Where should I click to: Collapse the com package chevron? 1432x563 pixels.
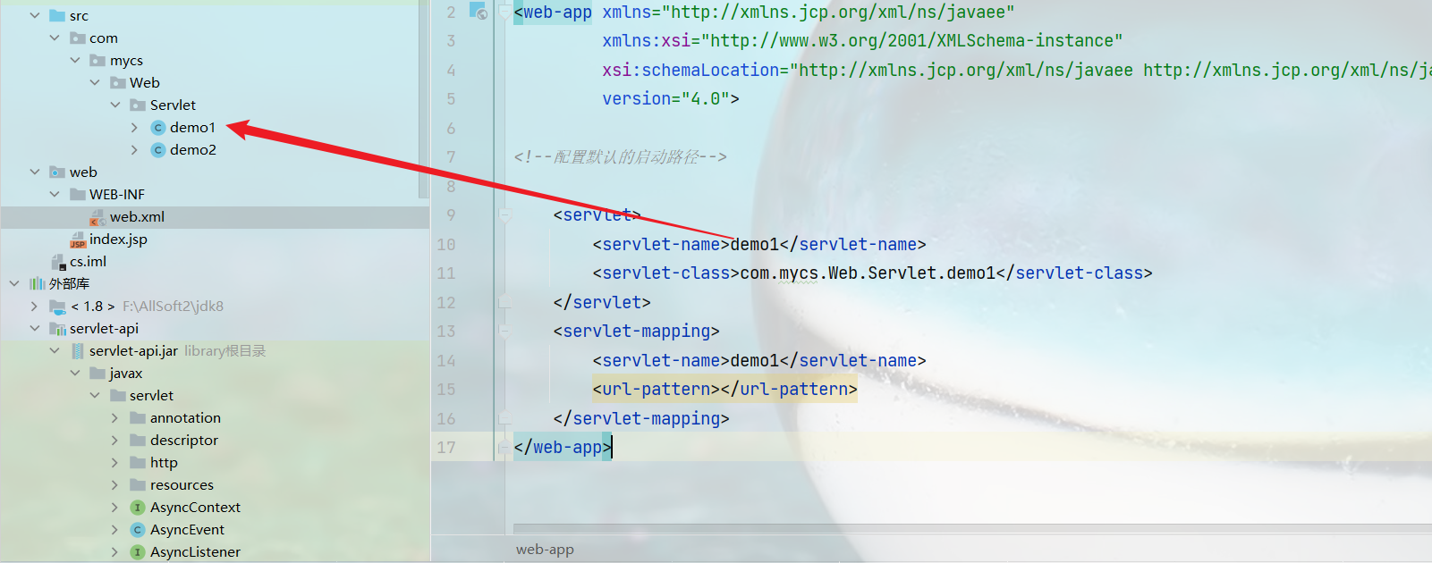coord(55,38)
